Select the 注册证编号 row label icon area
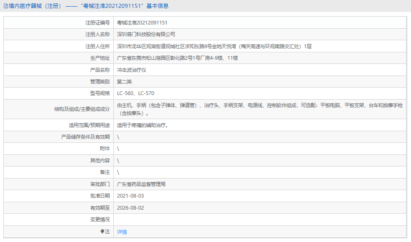The width and height of the screenshot is (411, 242). (x=95, y=23)
